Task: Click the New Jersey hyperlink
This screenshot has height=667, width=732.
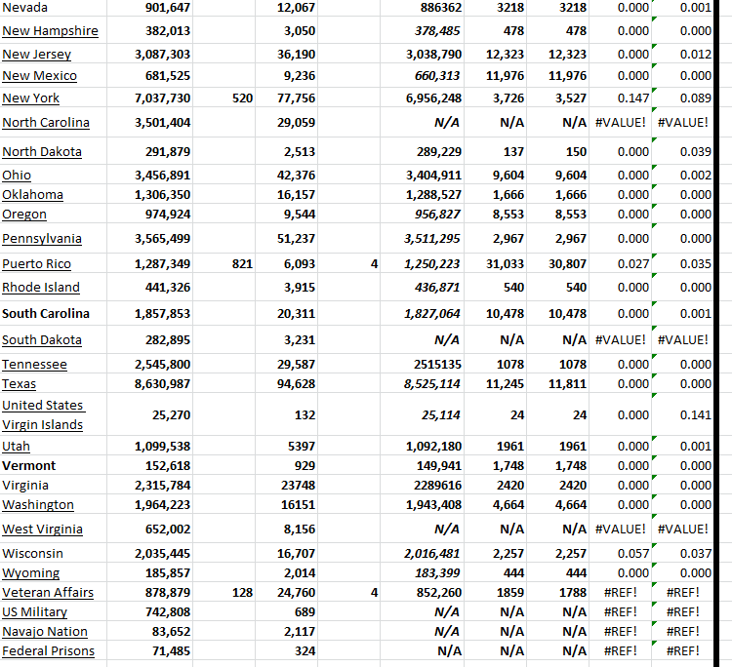Action: tap(36, 56)
